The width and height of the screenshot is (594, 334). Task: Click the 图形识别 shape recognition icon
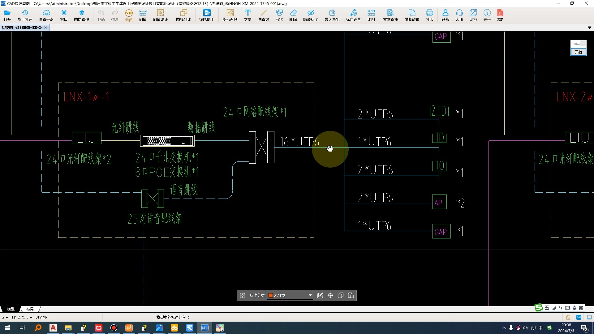point(230,15)
